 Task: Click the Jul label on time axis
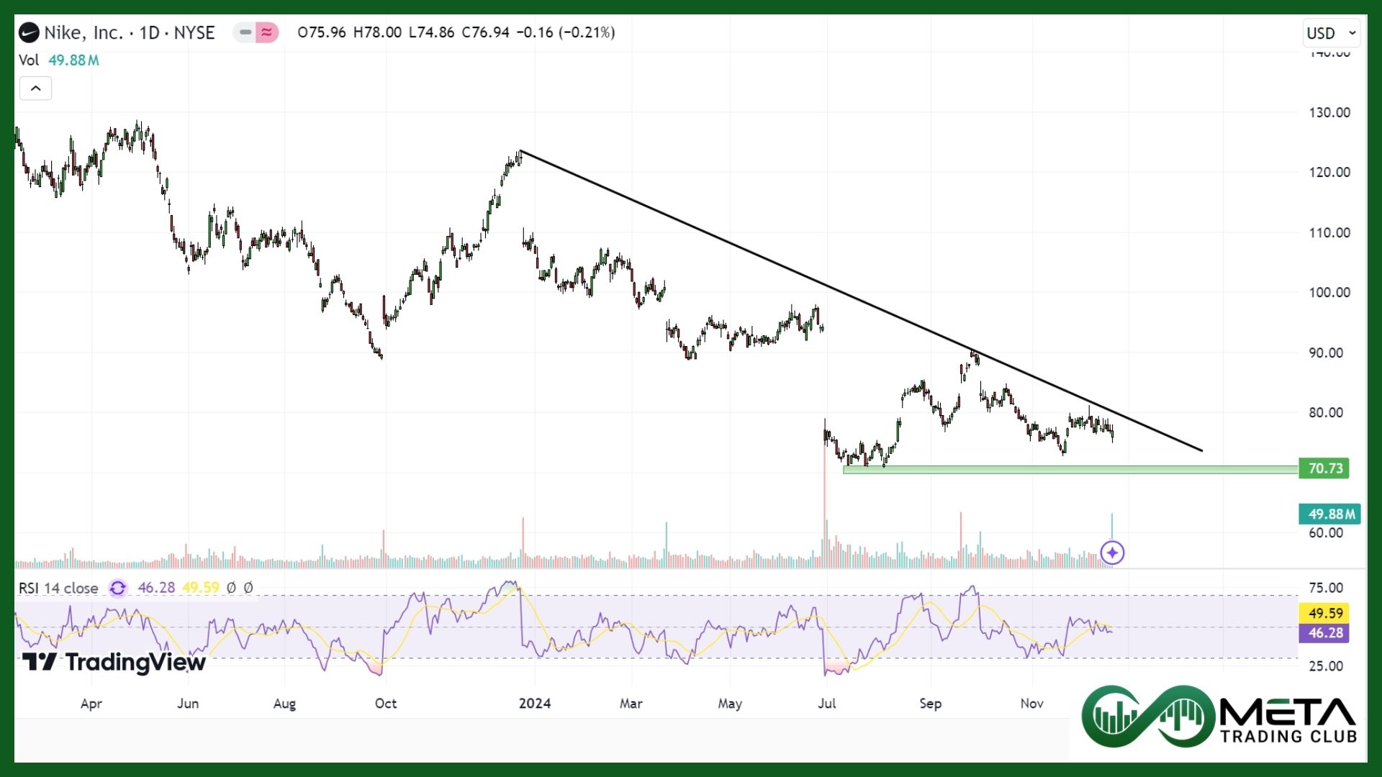[827, 704]
